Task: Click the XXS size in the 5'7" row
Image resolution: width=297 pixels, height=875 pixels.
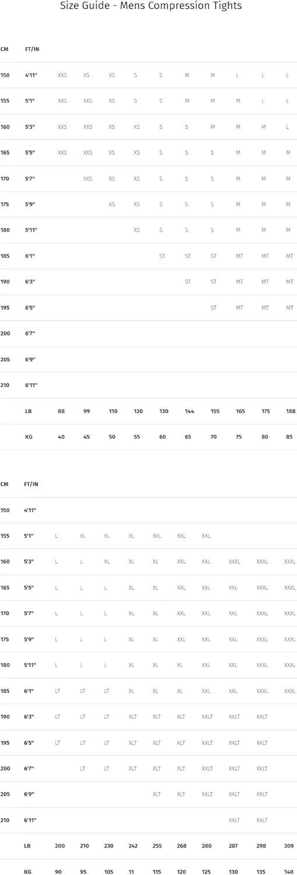Action: pos(88,178)
